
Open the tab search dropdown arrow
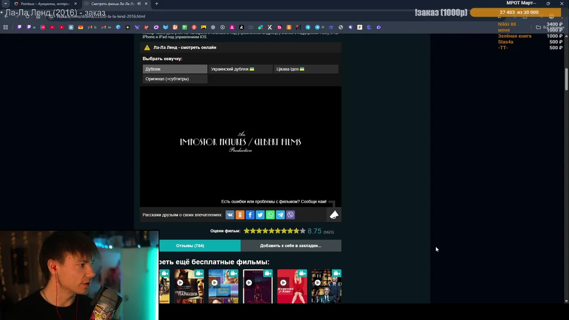pos(5,4)
